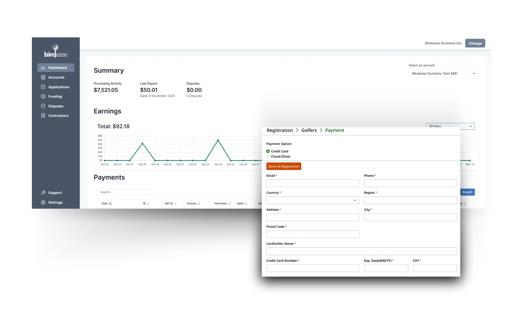Click the Birdease logo in sidebar

point(55,51)
